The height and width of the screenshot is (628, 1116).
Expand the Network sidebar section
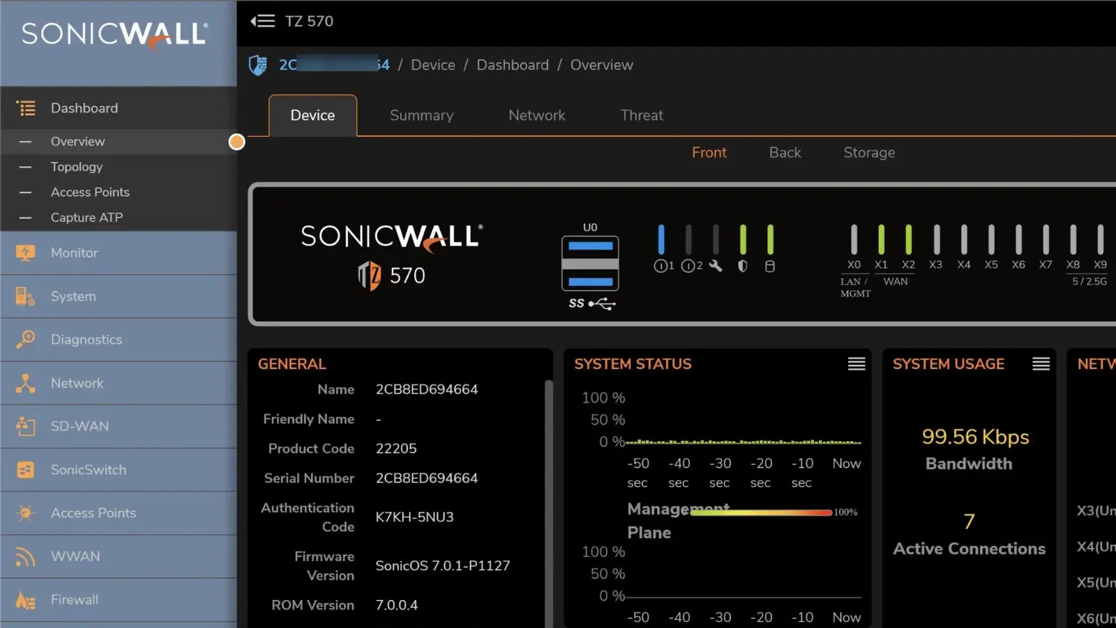click(119, 383)
